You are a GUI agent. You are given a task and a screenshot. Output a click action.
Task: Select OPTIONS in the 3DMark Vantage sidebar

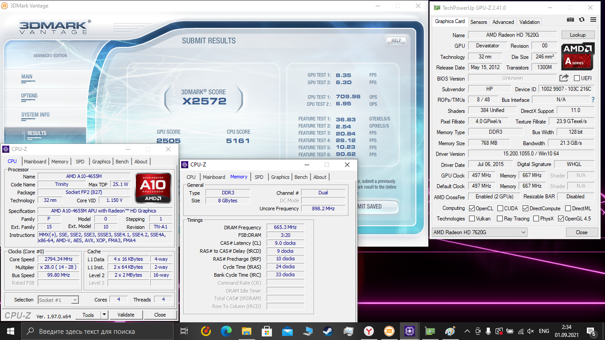click(29, 96)
